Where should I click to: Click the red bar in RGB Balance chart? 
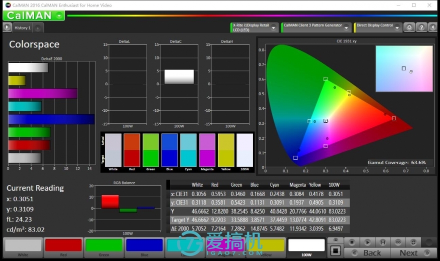pyautogui.click(x=110, y=202)
